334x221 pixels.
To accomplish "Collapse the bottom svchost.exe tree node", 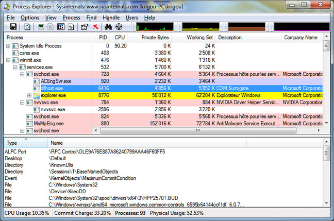I will (x=22, y=131).
